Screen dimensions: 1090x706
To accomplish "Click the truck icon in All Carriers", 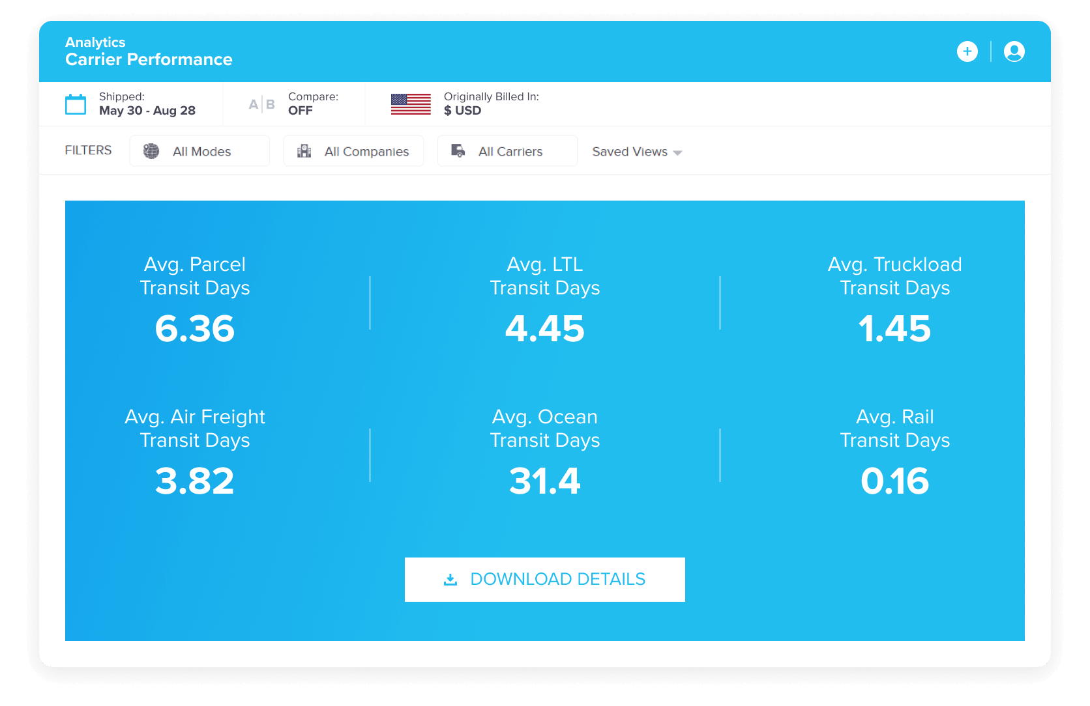I will pyautogui.click(x=458, y=151).
